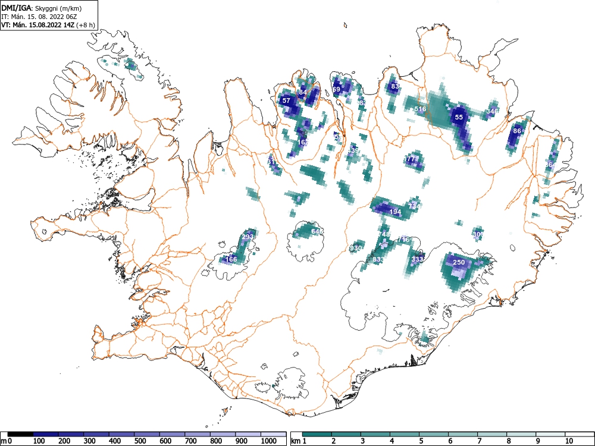
Task: Click the '516' visibility value on the map
Action: [x=421, y=109]
